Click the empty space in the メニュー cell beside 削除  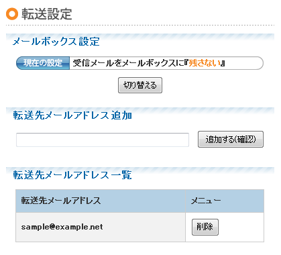(x=241, y=227)
